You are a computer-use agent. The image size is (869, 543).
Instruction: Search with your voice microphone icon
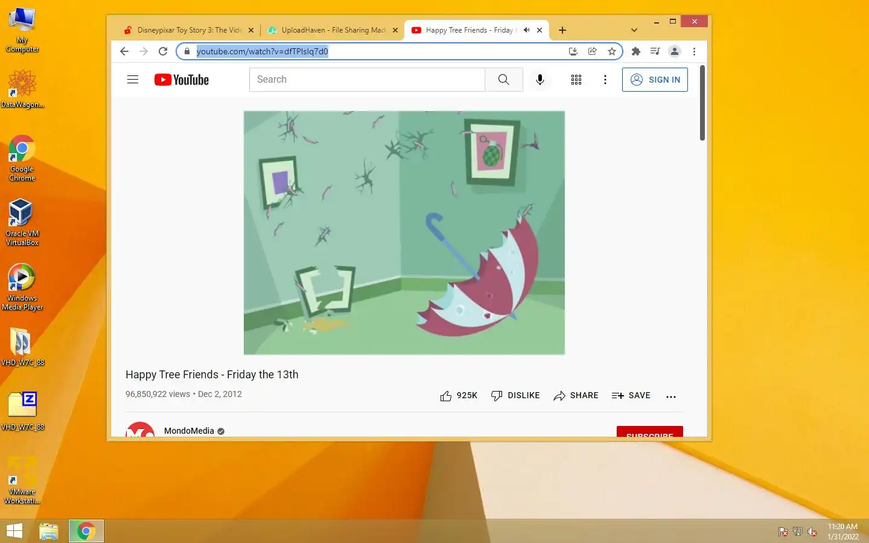coord(540,80)
